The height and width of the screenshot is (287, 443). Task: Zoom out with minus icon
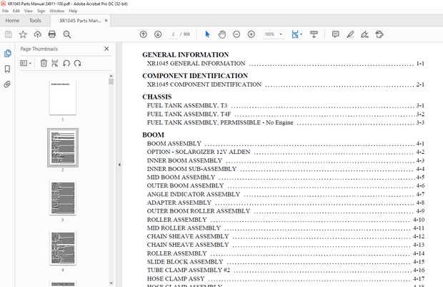(x=237, y=34)
